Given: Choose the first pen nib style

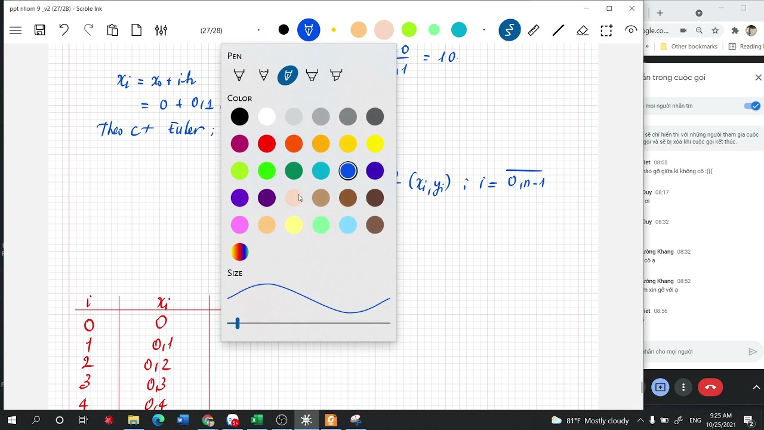Looking at the screenshot, I should point(239,75).
